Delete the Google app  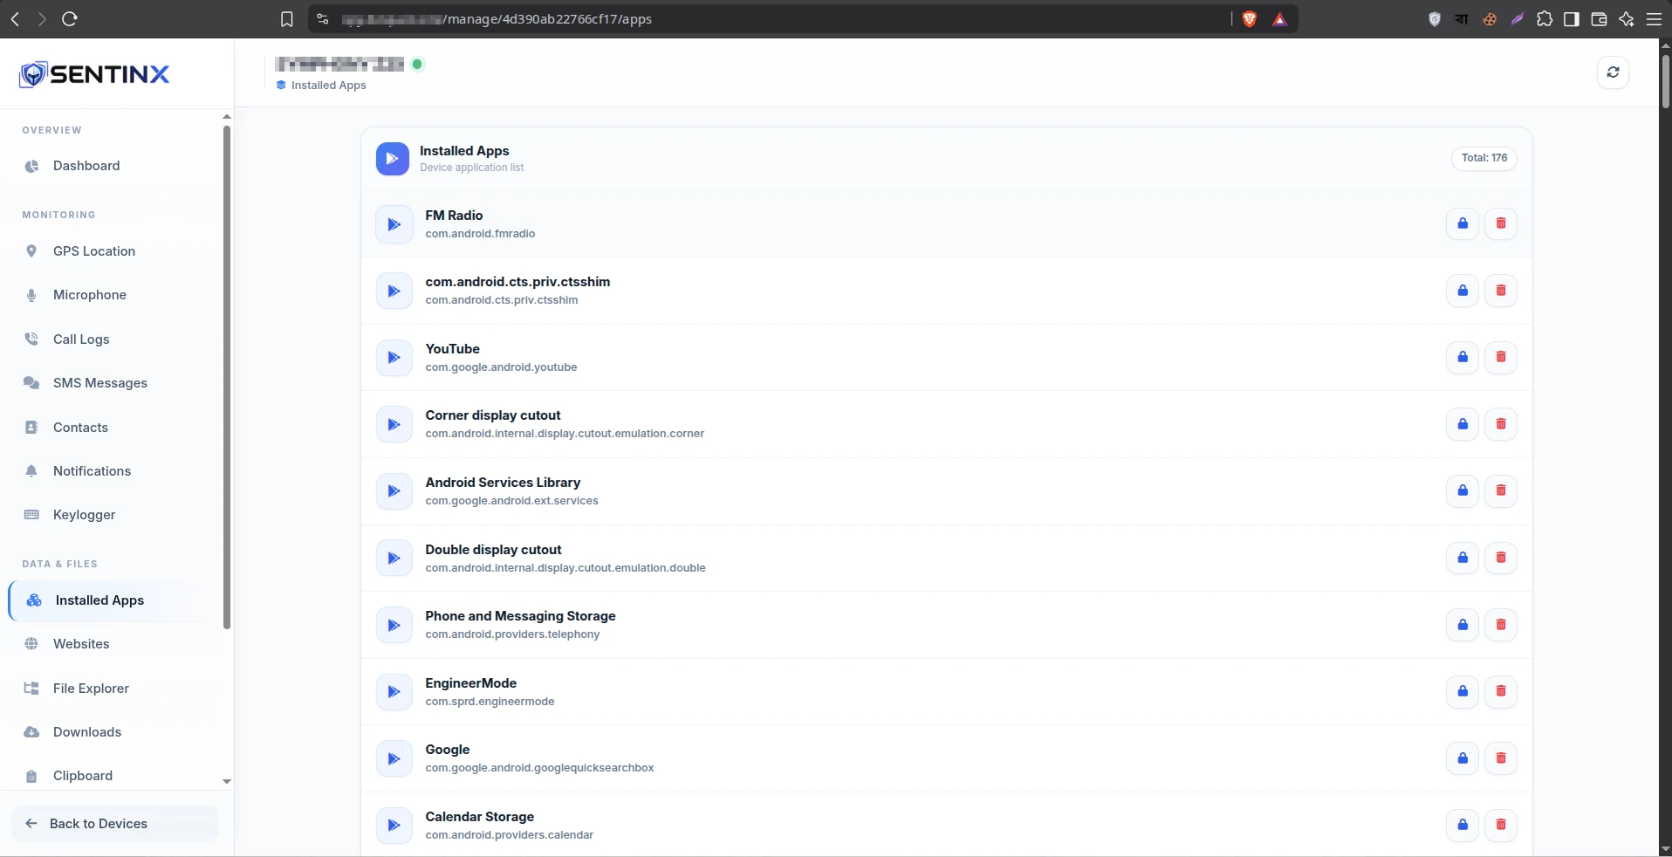[1501, 758]
